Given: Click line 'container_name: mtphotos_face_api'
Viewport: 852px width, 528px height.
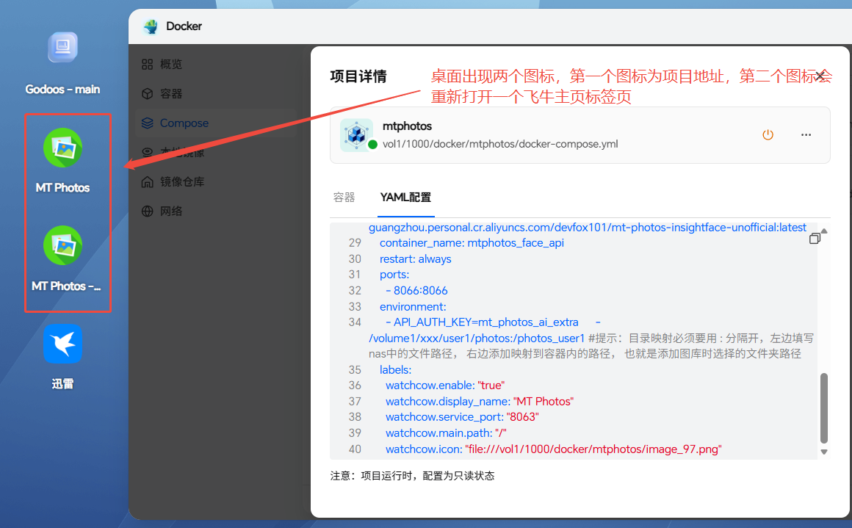Looking at the screenshot, I should (x=472, y=243).
